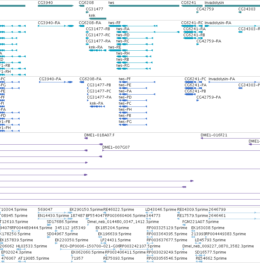Select transcript tws-RE

point(115,47)
